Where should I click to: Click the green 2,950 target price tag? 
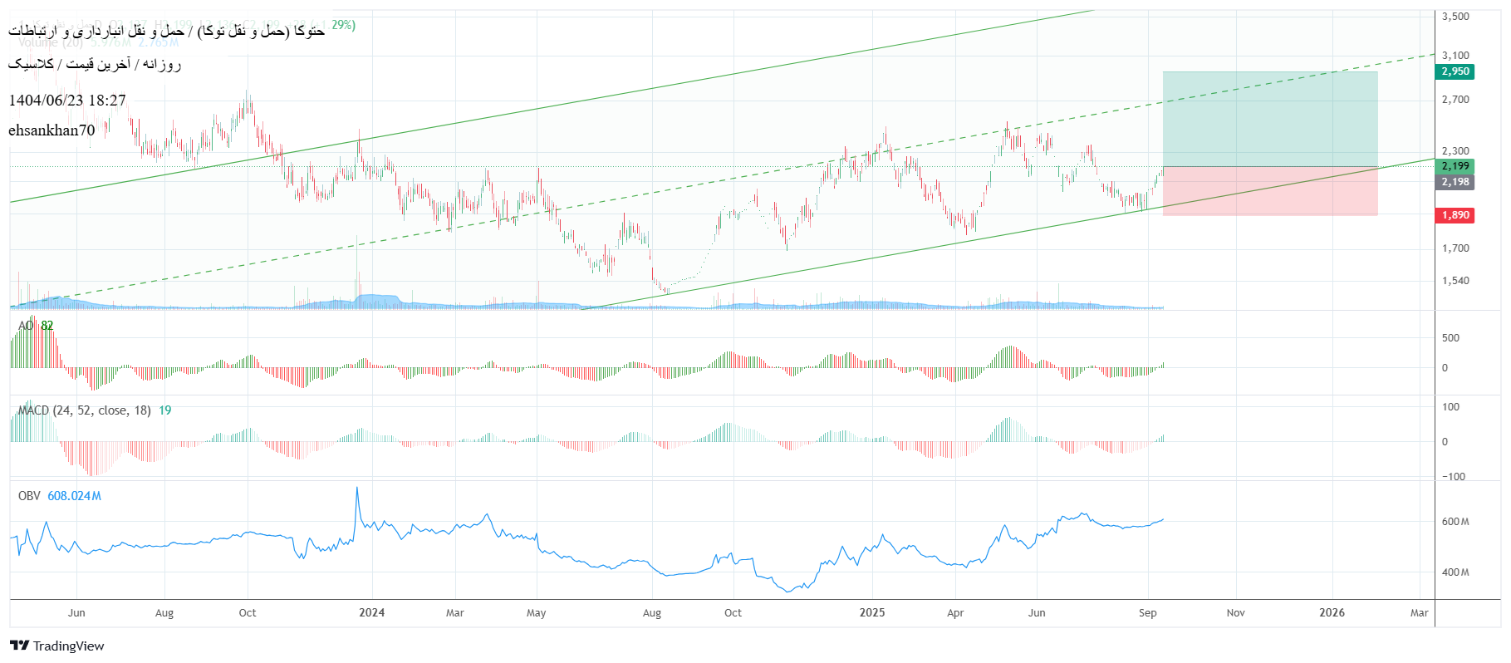tap(1455, 71)
